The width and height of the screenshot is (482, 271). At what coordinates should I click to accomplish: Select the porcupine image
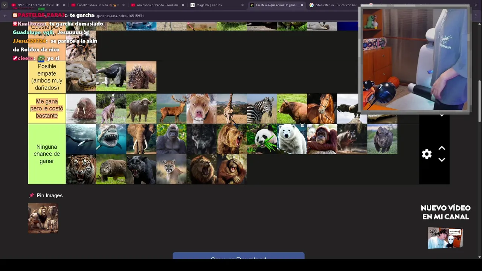(x=141, y=76)
